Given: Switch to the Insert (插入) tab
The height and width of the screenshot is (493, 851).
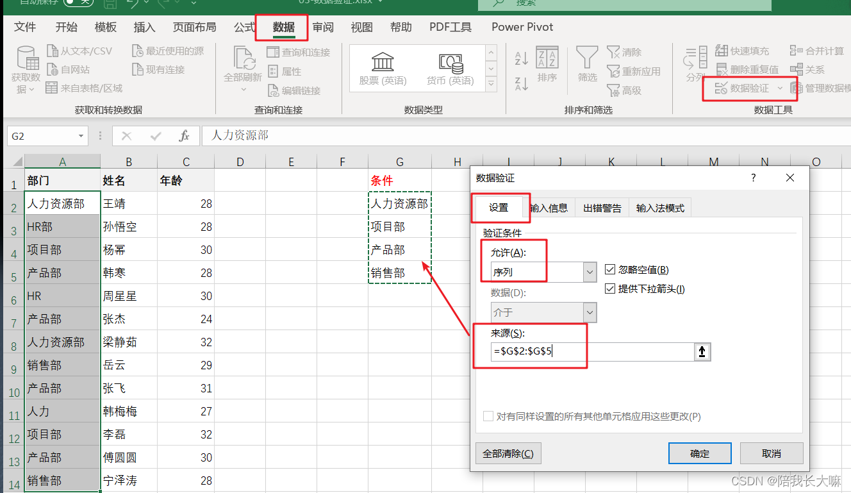Looking at the screenshot, I should (x=144, y=27).
